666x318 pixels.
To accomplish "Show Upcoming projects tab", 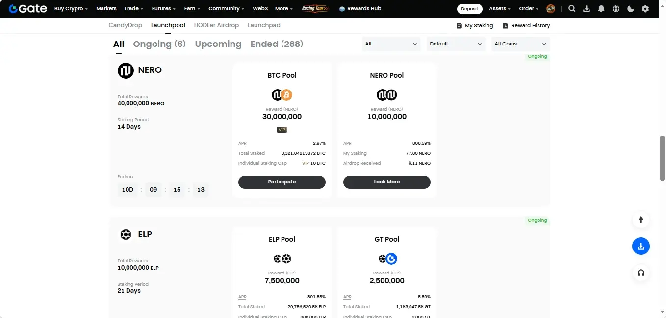I will click(218, 44).
